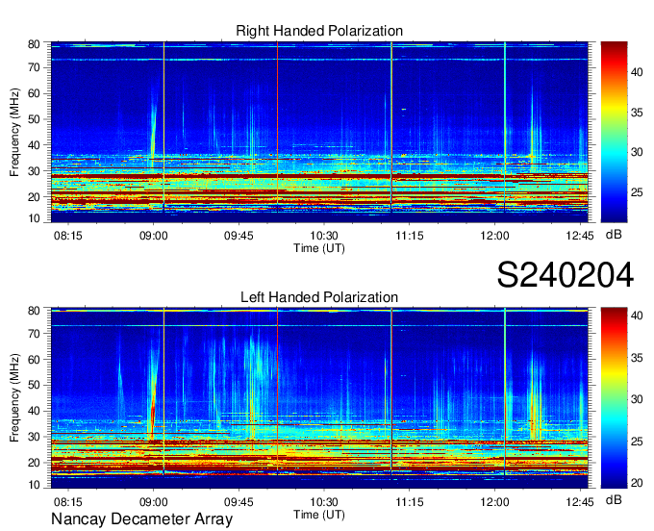Click the 40 value on Right Handed colorbar
This screenshot has width=654, height=531.
coord(637,72)
